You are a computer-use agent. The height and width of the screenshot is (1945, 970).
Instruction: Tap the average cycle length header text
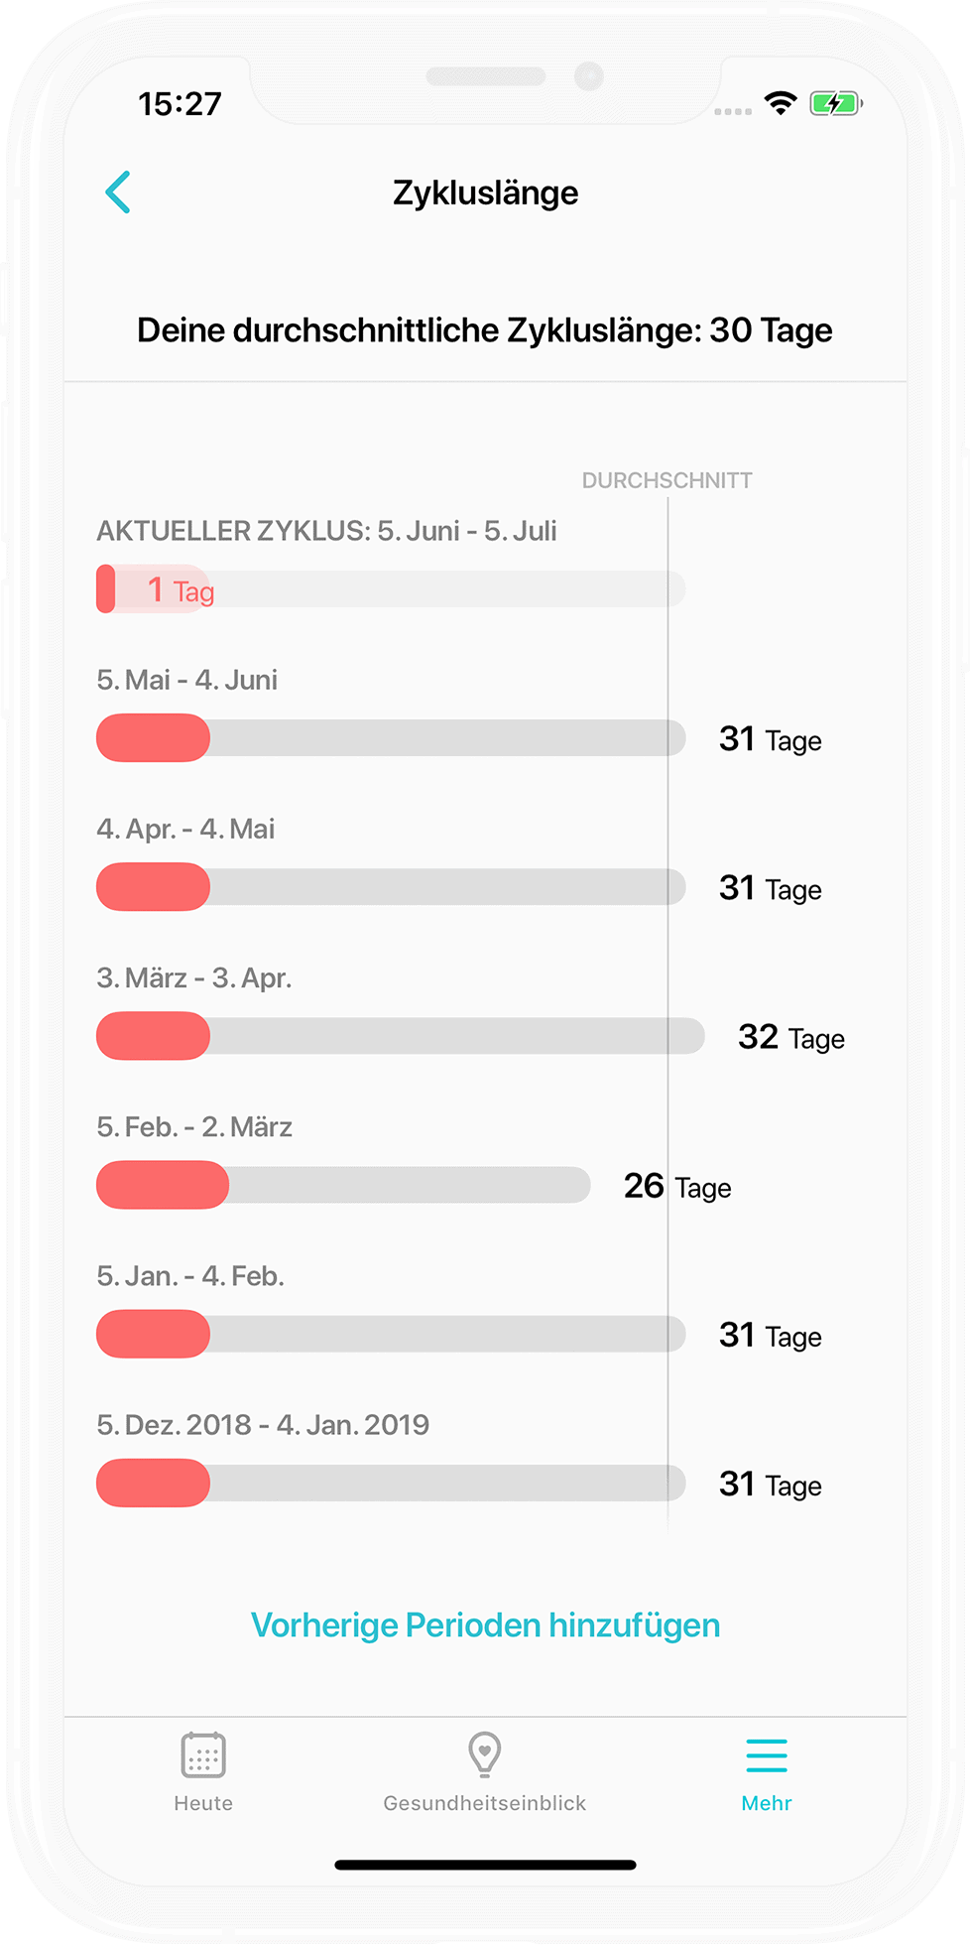[485, 330]
